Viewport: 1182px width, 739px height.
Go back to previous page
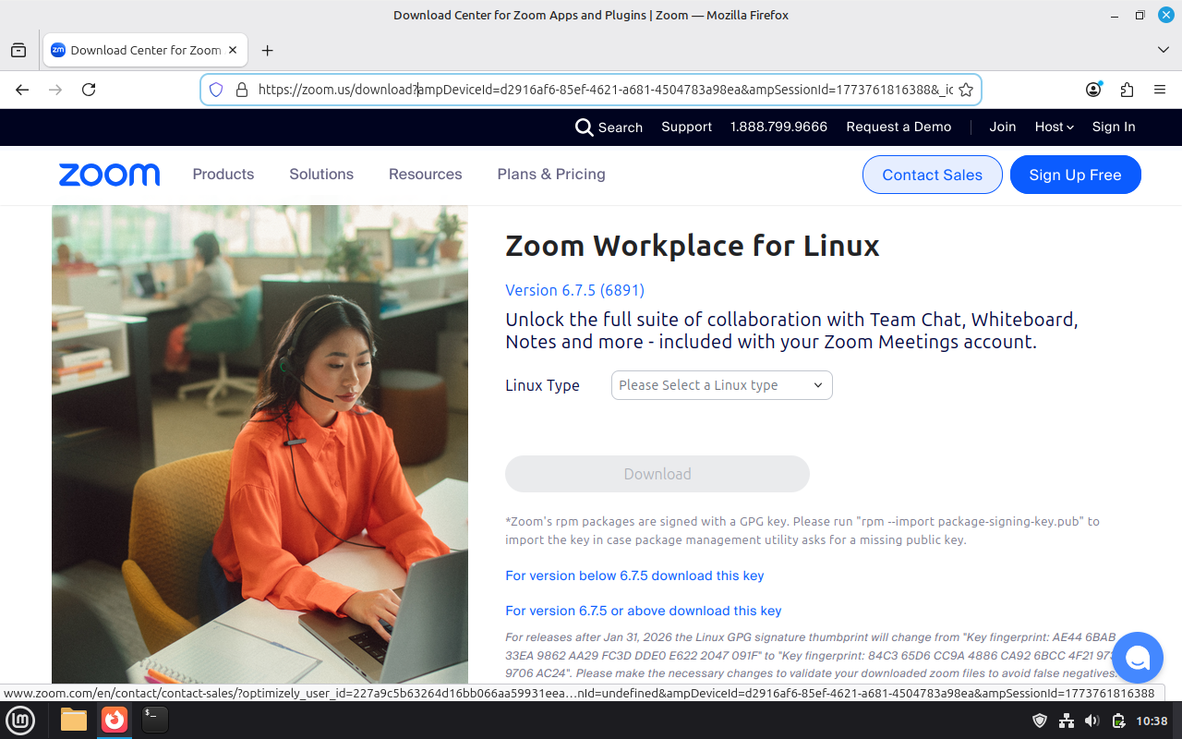22,90
